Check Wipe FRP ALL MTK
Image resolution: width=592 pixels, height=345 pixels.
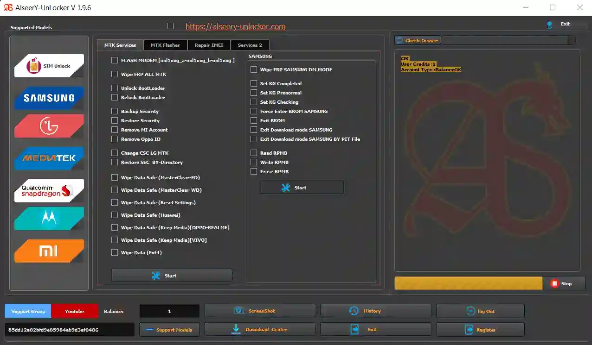(115, 74)
